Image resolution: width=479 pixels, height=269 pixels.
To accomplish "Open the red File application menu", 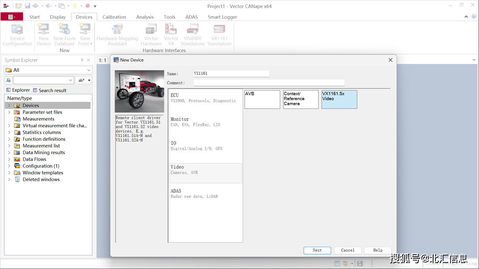I will pos(12,17).
